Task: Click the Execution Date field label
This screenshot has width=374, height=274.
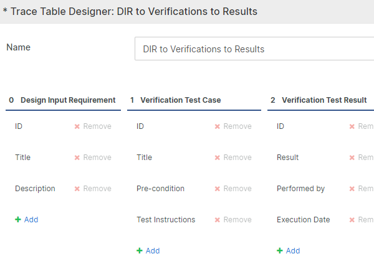Action: tap(303, 220)
